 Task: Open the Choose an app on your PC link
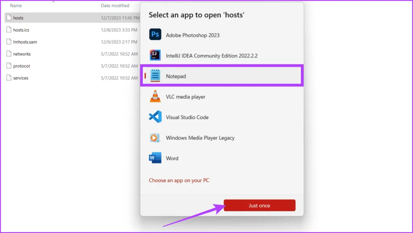click(179, 180)
